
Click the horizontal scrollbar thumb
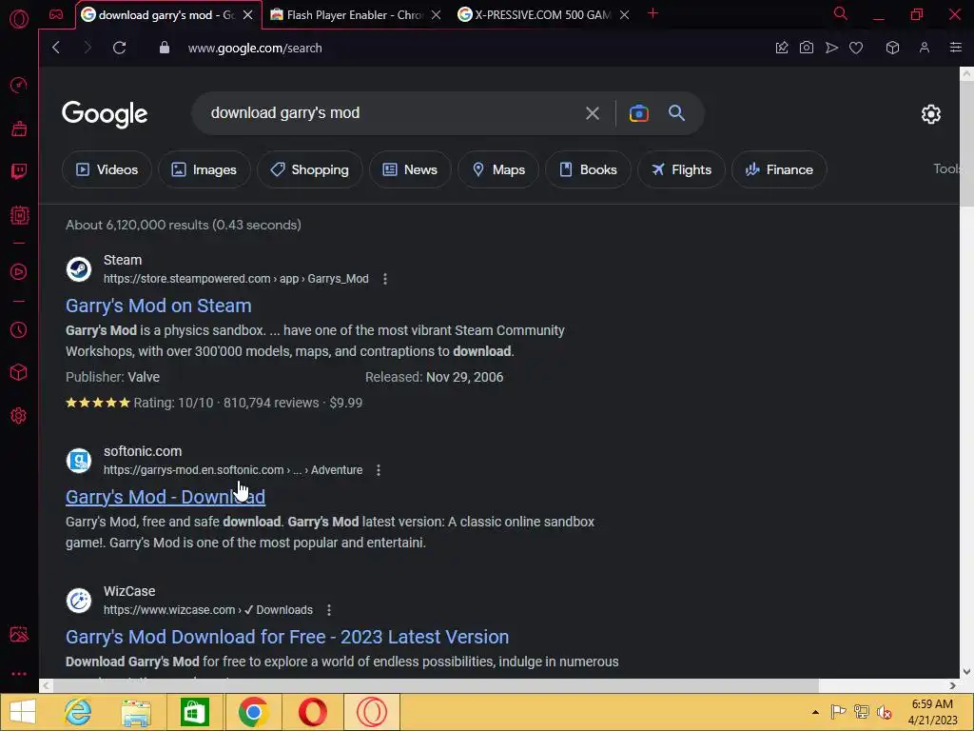click(435, 685)
